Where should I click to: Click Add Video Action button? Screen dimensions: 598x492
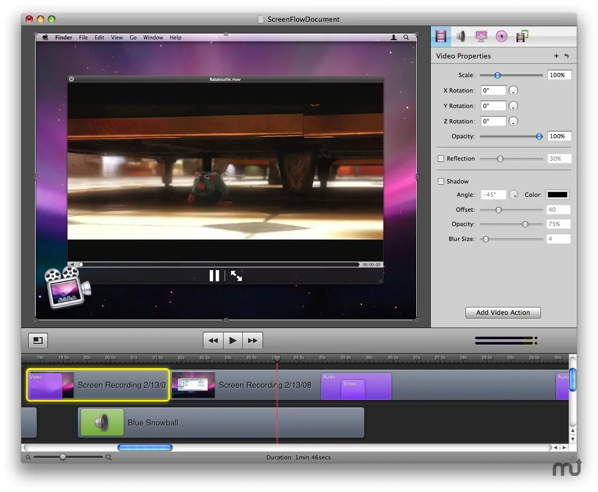click(x=503, y=313)
